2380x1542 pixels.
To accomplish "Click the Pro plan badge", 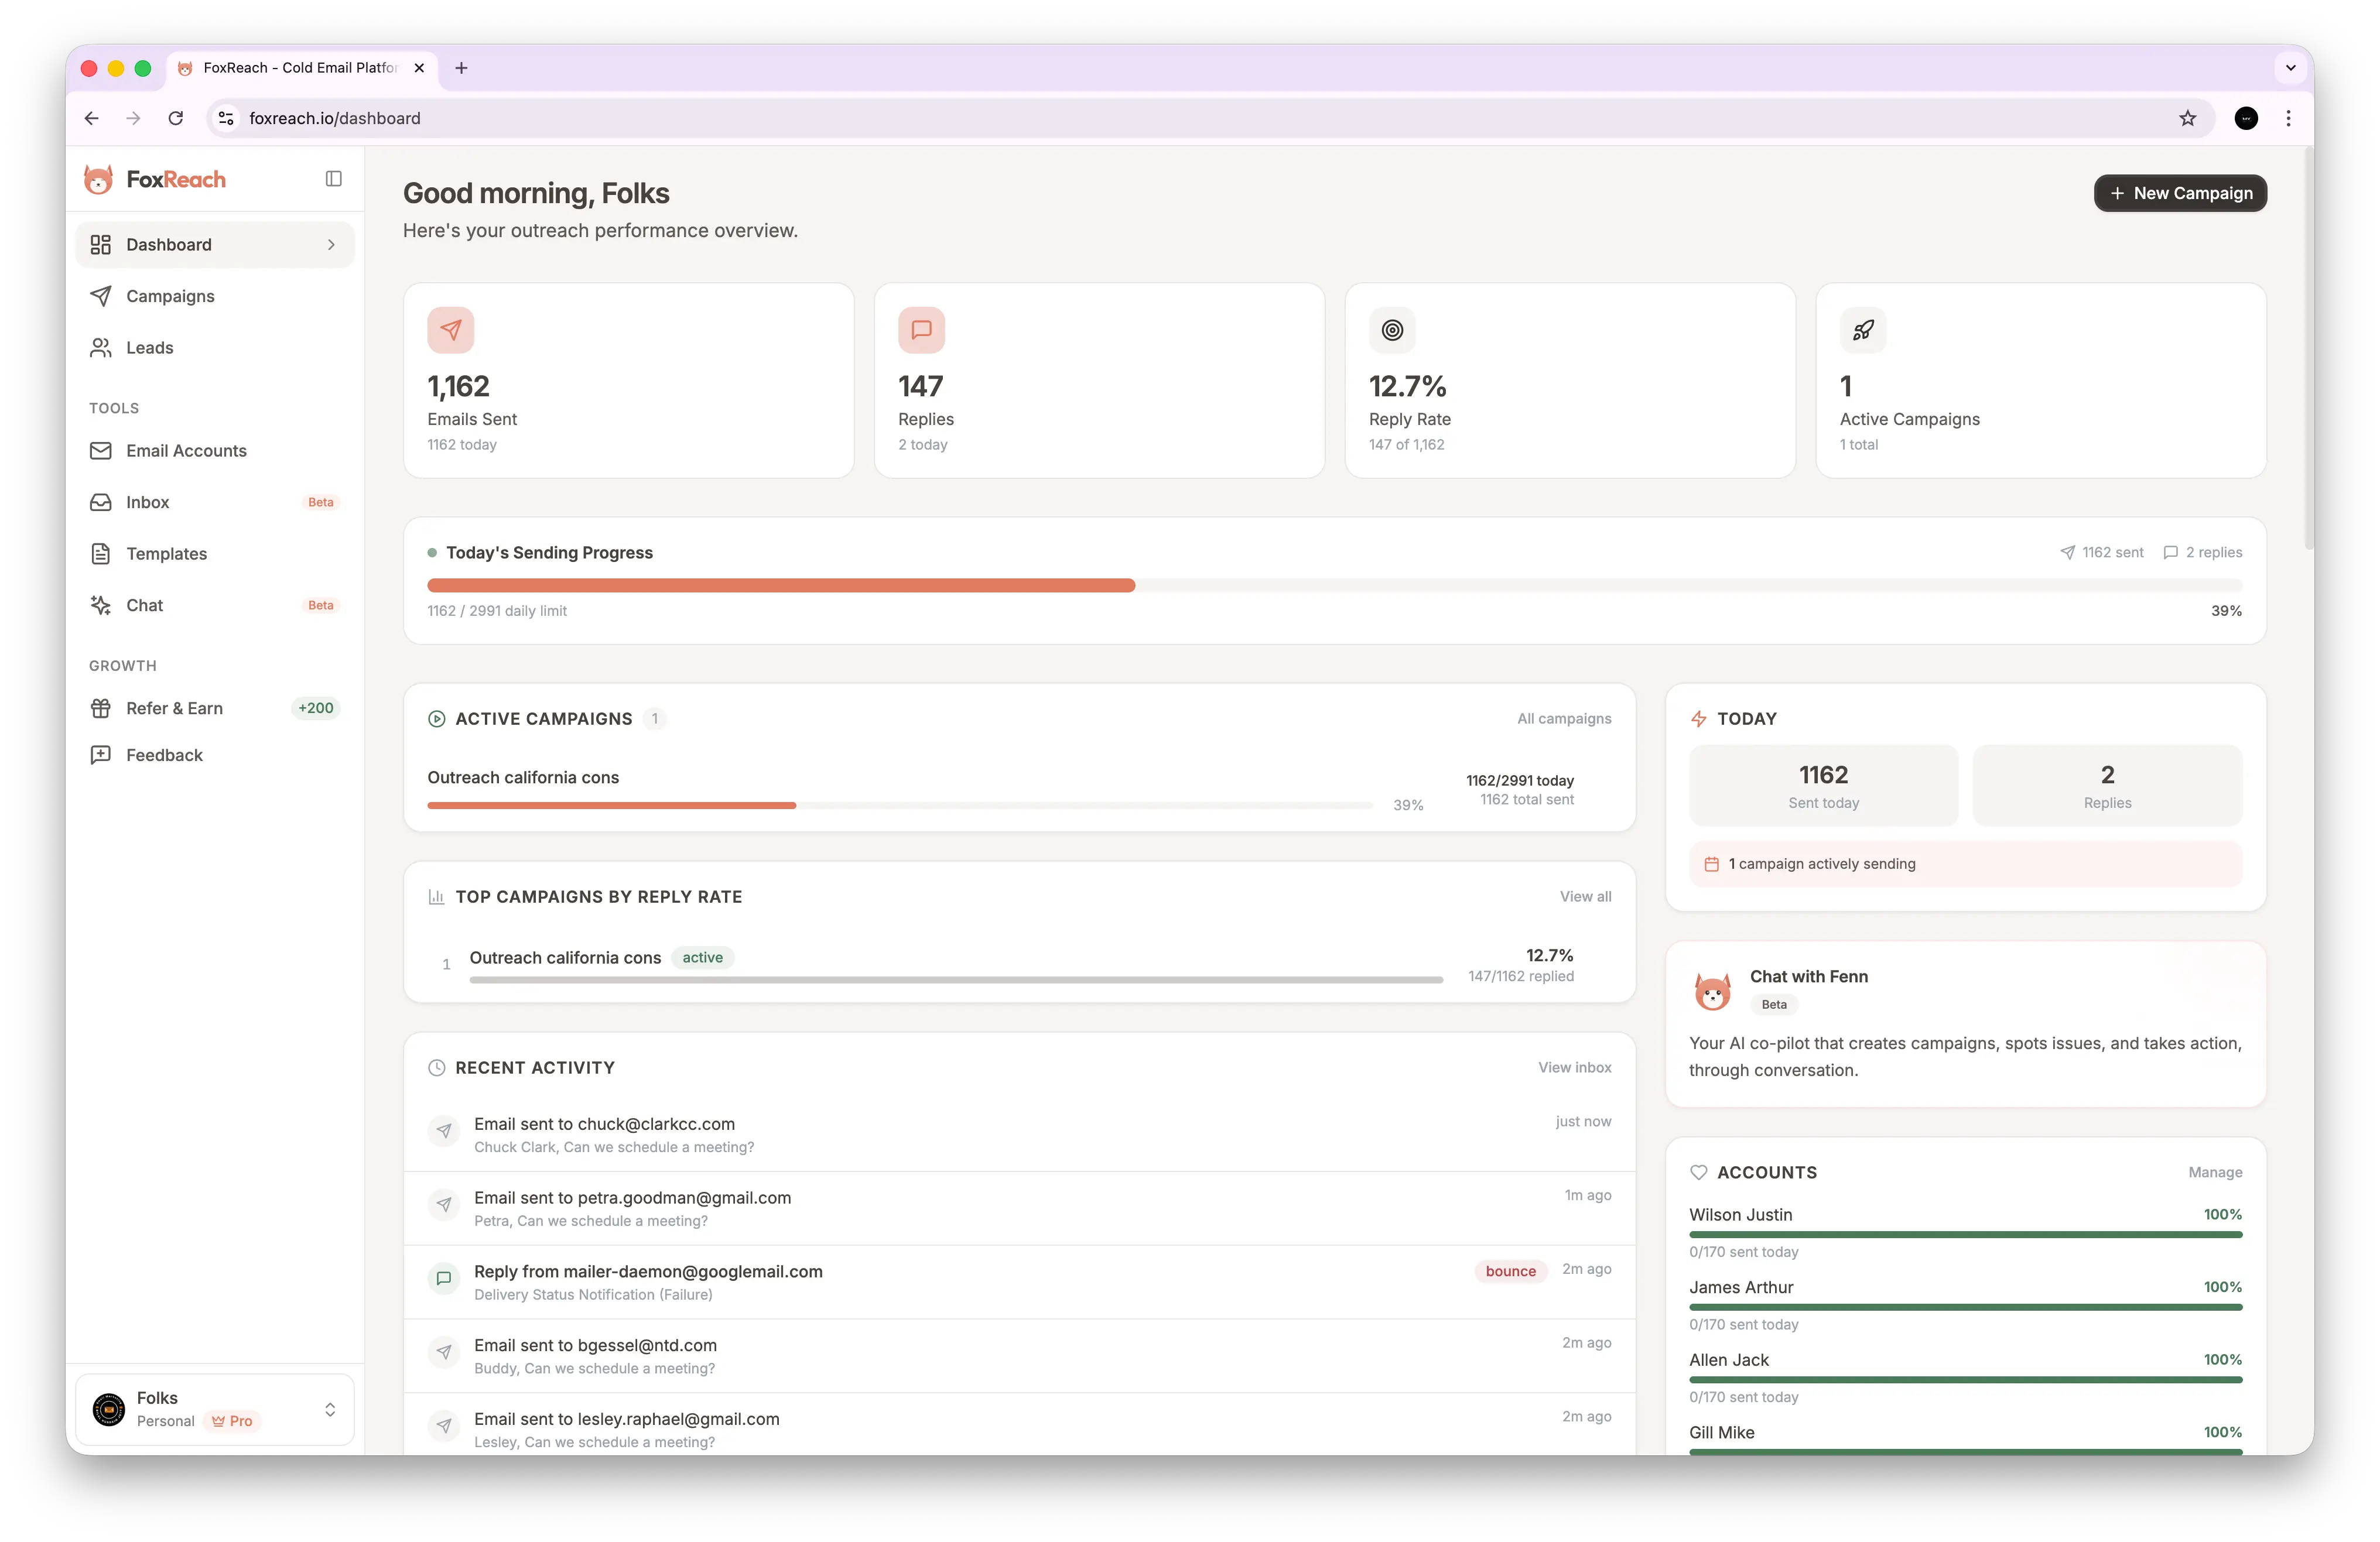I will pyautogui.click(x=232, y=1421).
